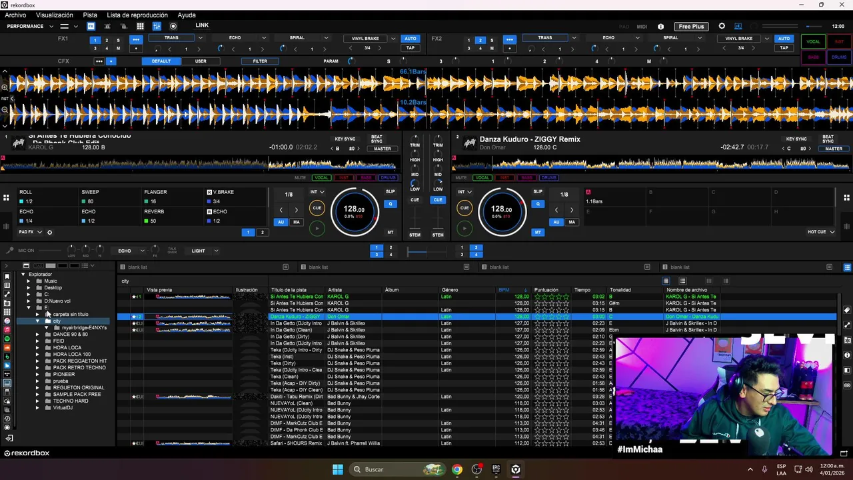The image size is (853, 480).
Task: Toggle the FX panel icon in top toolbar
Action: 91,27
